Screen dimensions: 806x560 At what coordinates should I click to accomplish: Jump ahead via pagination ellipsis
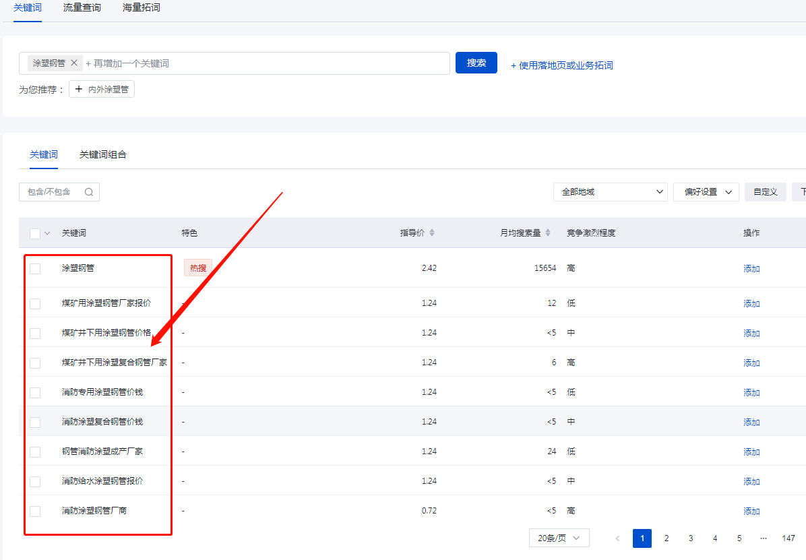pos(764,538)
